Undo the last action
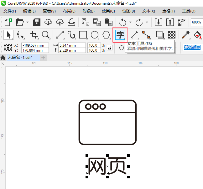The height and width of the screenshot is (189, 203). [122, 22]
